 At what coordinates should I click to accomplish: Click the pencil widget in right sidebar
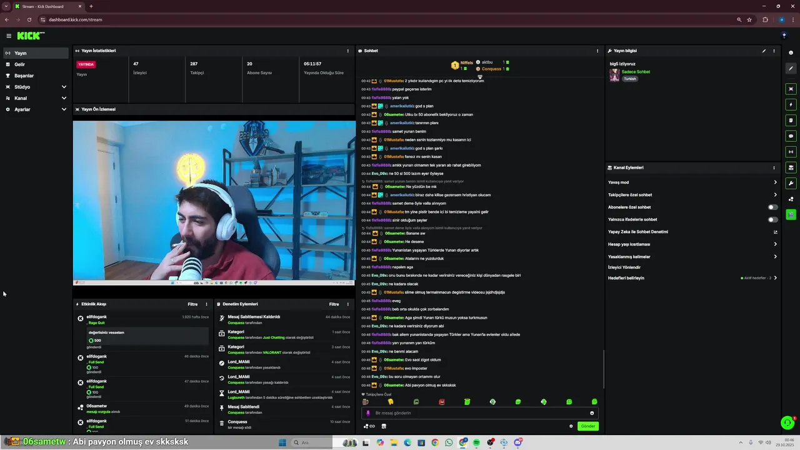coord(791,69)
